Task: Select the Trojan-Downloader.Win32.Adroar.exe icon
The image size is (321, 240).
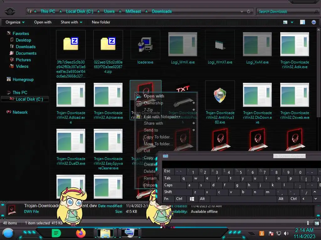Action: coord(108,95)
